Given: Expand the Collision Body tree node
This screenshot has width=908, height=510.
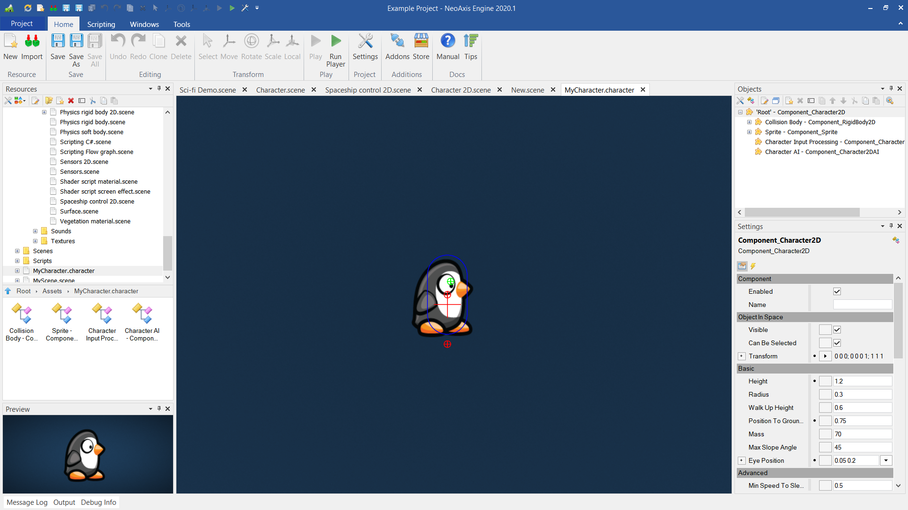Looking at the screenshot, I should click(x=750, y=122).
